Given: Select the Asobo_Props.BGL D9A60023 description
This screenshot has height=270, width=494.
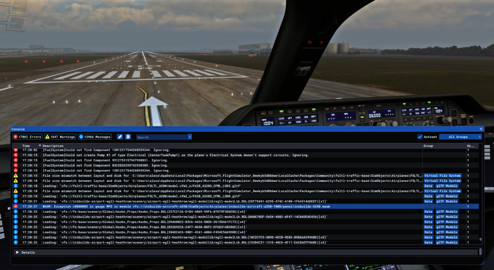Looking at the screenshot, I should click(x=145, y=222).
